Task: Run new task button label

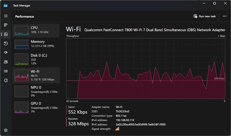Action: point(207,16)
